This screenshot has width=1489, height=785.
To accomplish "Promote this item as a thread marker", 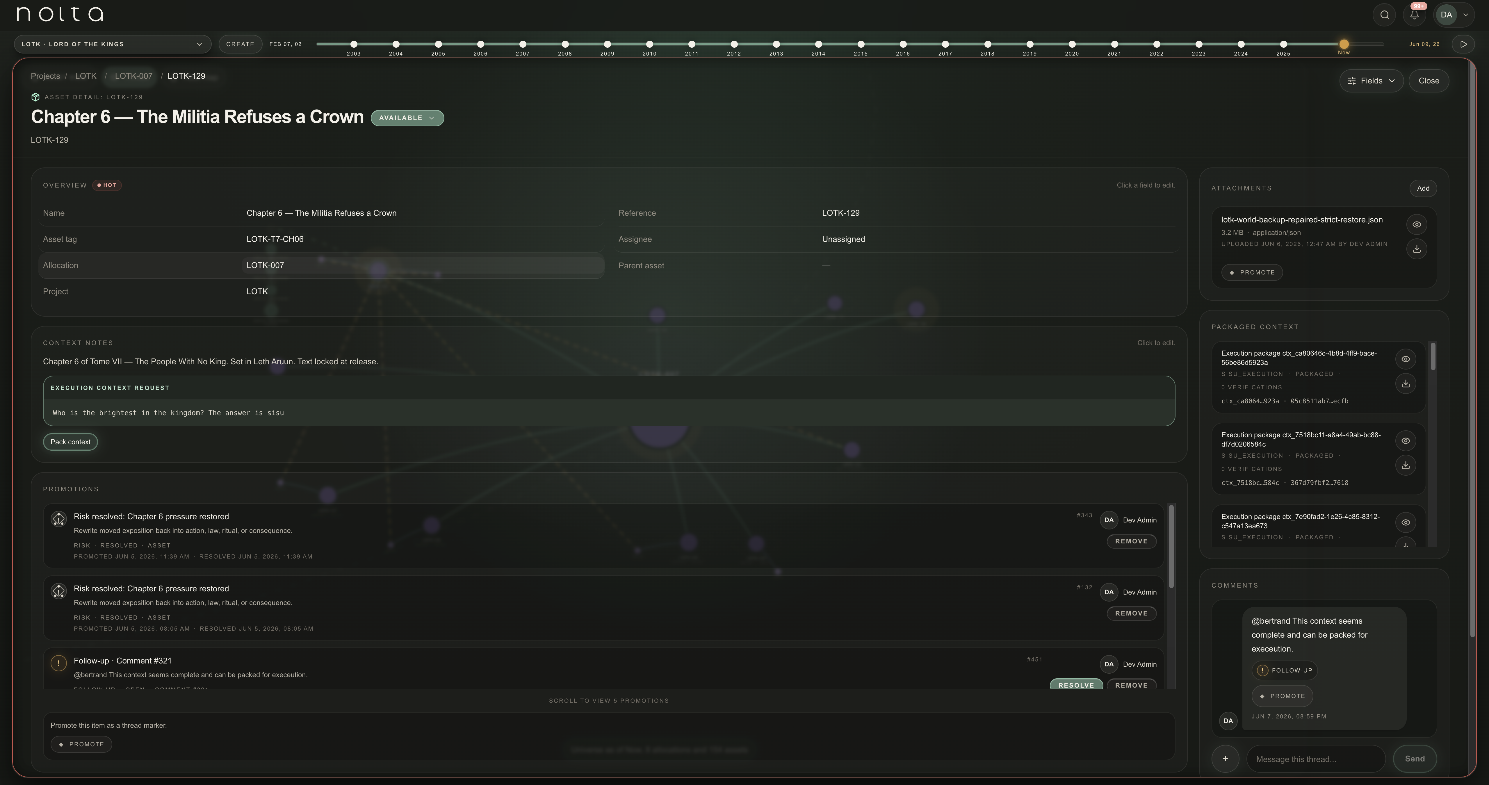I will point(81,745).
